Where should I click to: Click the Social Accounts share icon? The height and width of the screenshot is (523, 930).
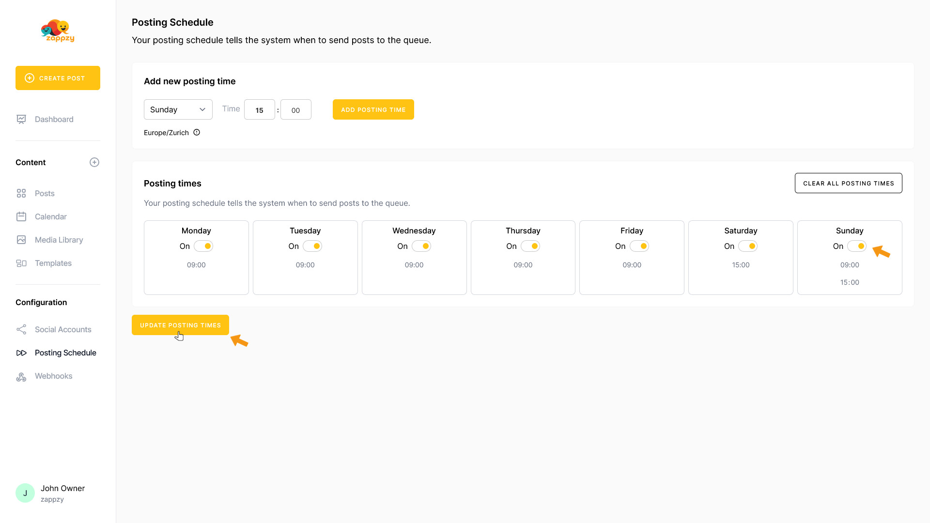21,330
